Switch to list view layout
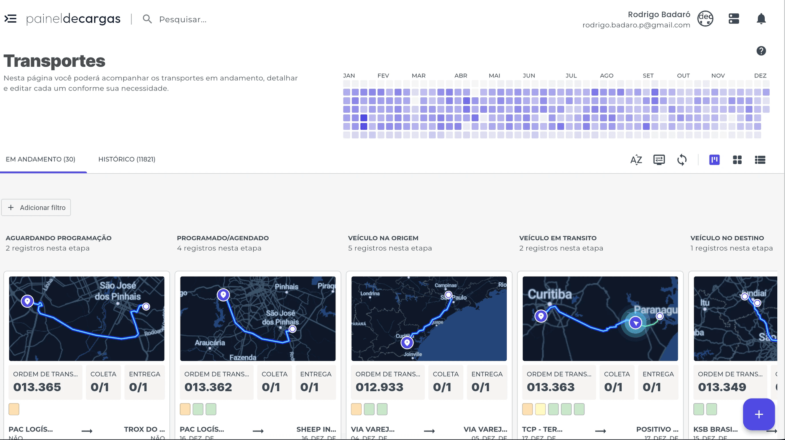This screenshot has width=785, height=440. click(760, 160)
